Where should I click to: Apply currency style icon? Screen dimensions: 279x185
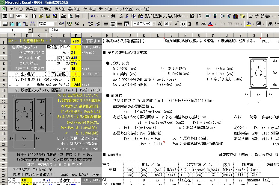[x=70, y=24]
